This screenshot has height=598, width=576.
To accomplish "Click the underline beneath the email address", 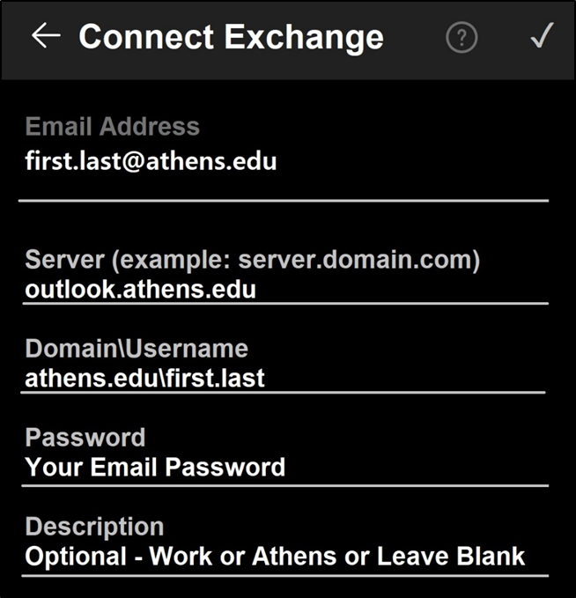I will pyautogui.click(x=284, y=201).
